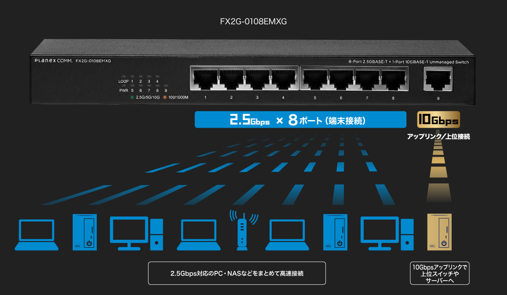The image size is (507, 295).
Task: Click Ethernet port 8 on the switch
Action: [393, 78]
